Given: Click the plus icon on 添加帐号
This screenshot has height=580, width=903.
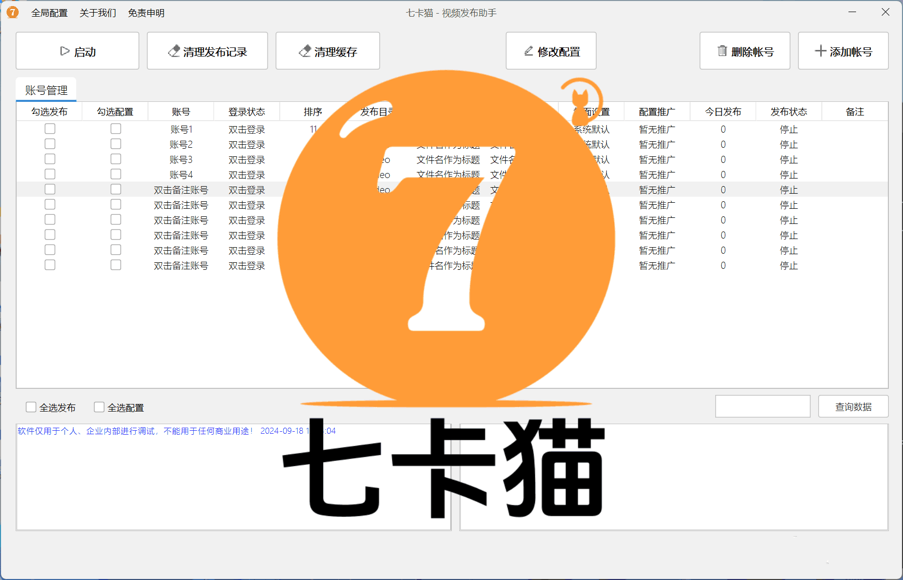Looking at the screenshot, I should [821, 51].
